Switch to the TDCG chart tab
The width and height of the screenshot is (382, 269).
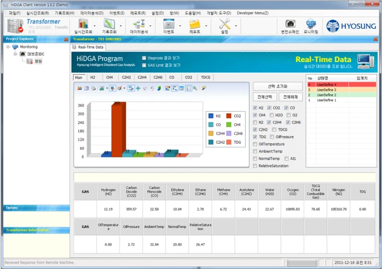tap(205, 77)
